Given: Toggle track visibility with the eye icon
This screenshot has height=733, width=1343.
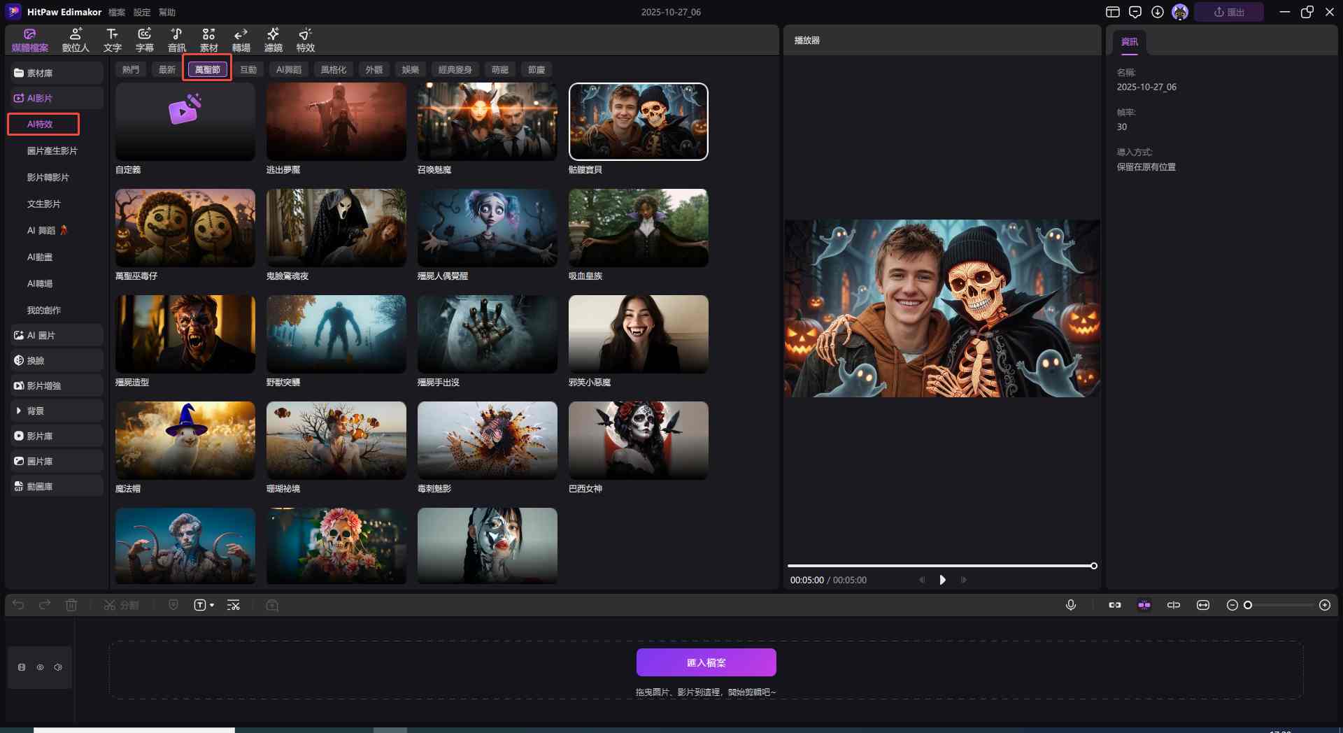Looking at the screenshot, I should [x=40, y=667].
